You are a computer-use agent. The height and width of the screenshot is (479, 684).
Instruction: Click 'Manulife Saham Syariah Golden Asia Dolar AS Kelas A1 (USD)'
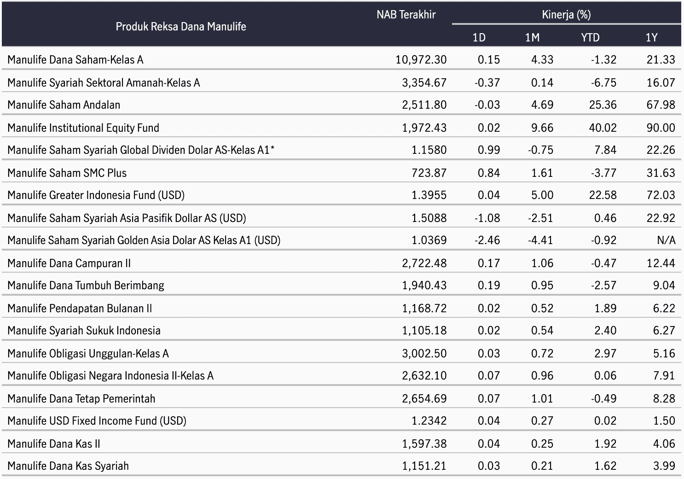click(x=144, y=240)
